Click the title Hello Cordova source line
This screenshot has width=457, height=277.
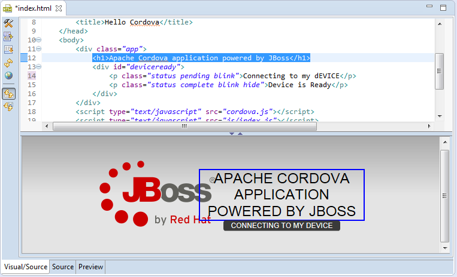(134, 22)
